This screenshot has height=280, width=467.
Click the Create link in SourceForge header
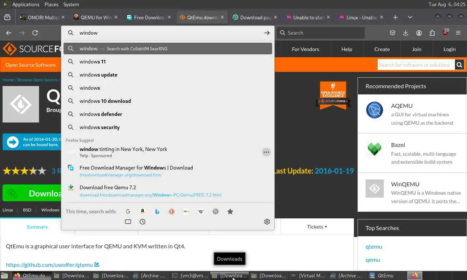382,49
